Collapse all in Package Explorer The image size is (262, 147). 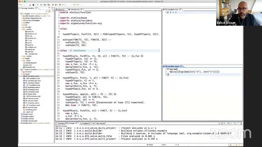(47, 11)
